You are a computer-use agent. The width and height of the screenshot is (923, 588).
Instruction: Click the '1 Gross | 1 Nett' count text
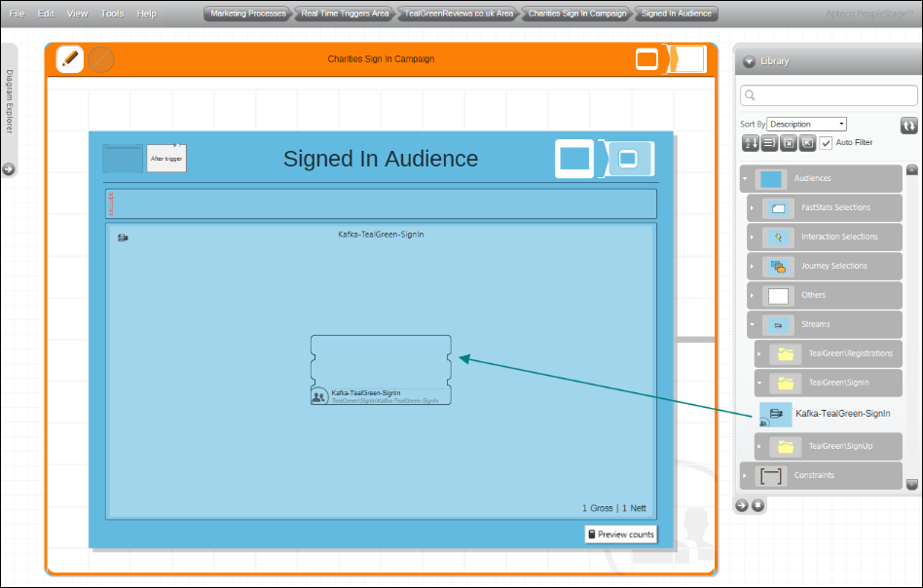click(x=614, y=508)
